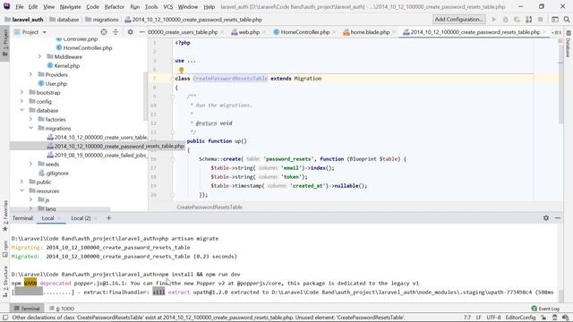Viewport: 573px width, 322px height.
Task: Expand the config folder
Action: [21, 101]
